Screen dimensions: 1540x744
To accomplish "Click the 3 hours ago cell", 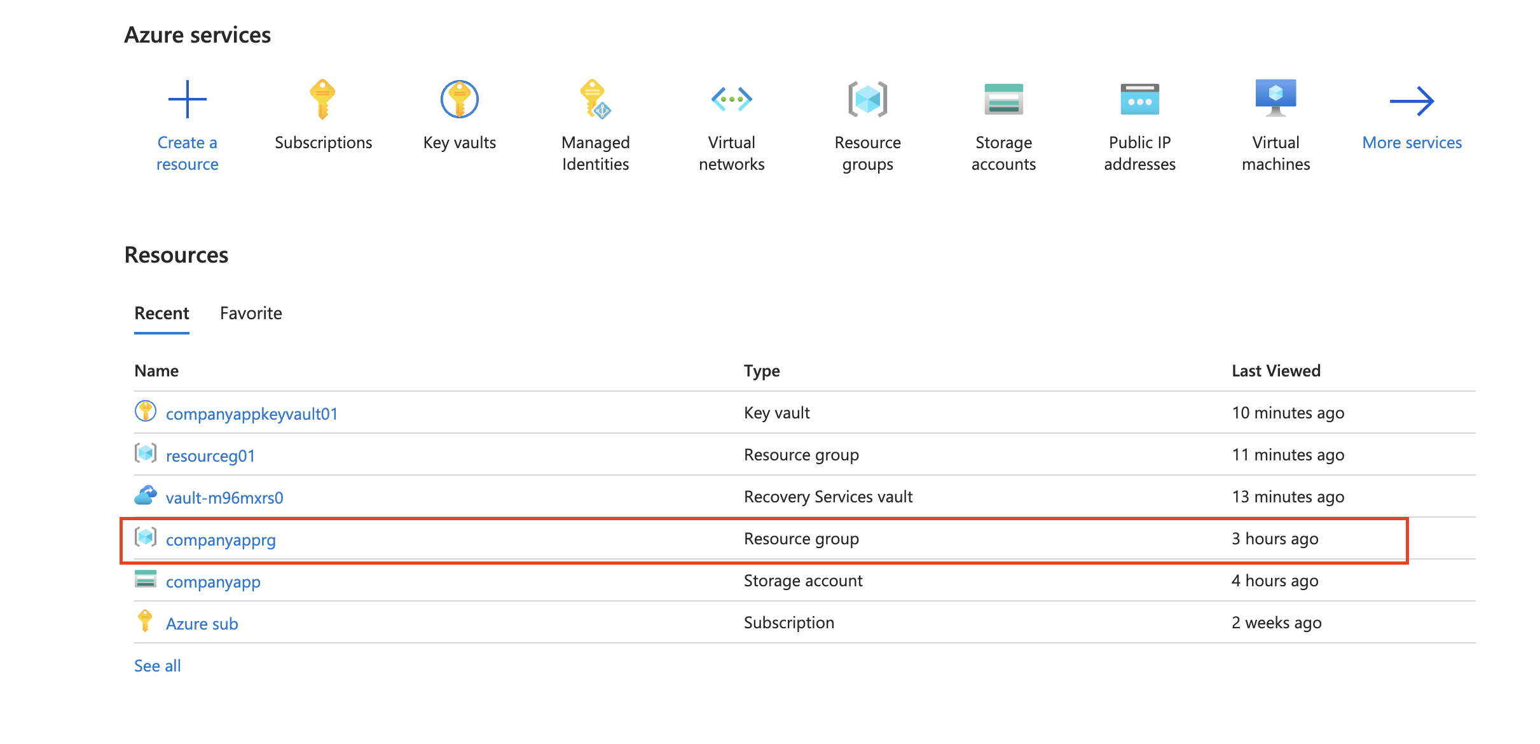I will [x=1275, y=539].
